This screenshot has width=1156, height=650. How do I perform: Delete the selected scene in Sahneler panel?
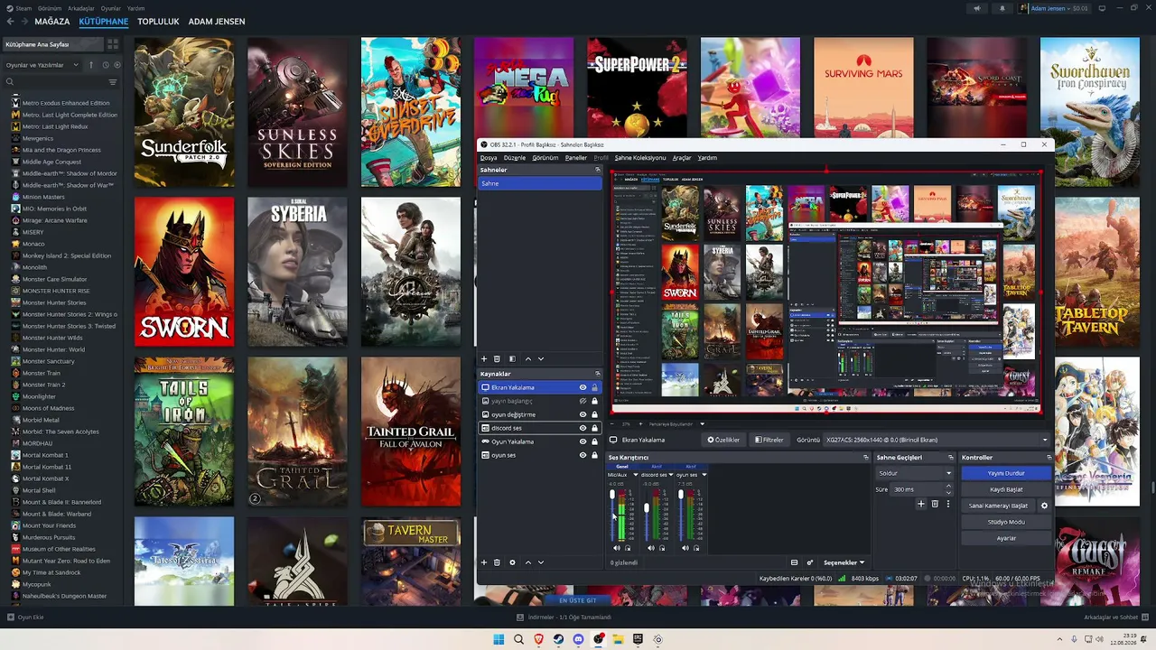[497, 359]
